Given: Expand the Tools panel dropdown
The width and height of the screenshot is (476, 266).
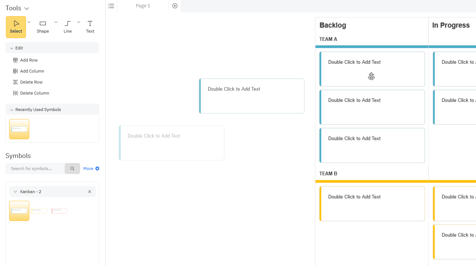Looking at the screenshot, I should tap(27, 8).
